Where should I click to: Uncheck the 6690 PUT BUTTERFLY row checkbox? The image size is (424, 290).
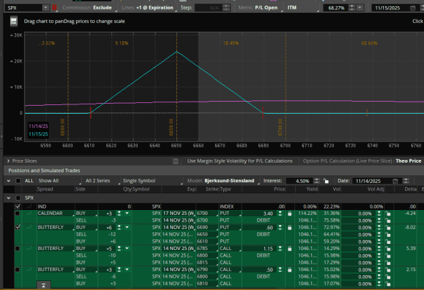click(x=18, y=227)
